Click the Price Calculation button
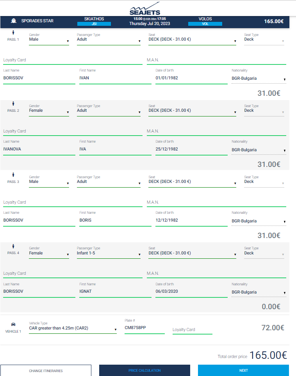Image resolution: width=296 pixels, height=376 pixels. pyautogui.click(x=144, y=371)
